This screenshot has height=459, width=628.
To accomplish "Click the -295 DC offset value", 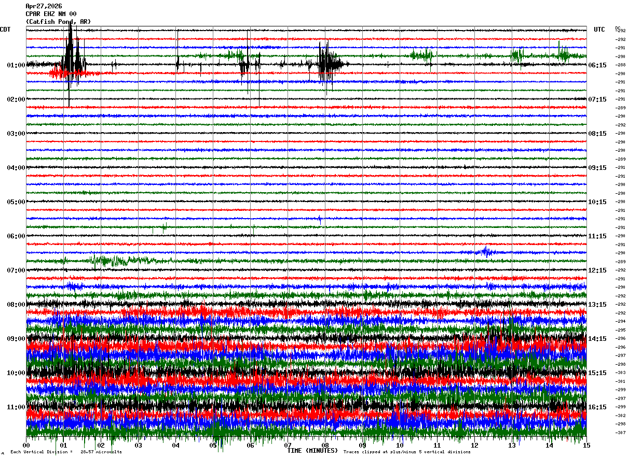I will 620,330.
